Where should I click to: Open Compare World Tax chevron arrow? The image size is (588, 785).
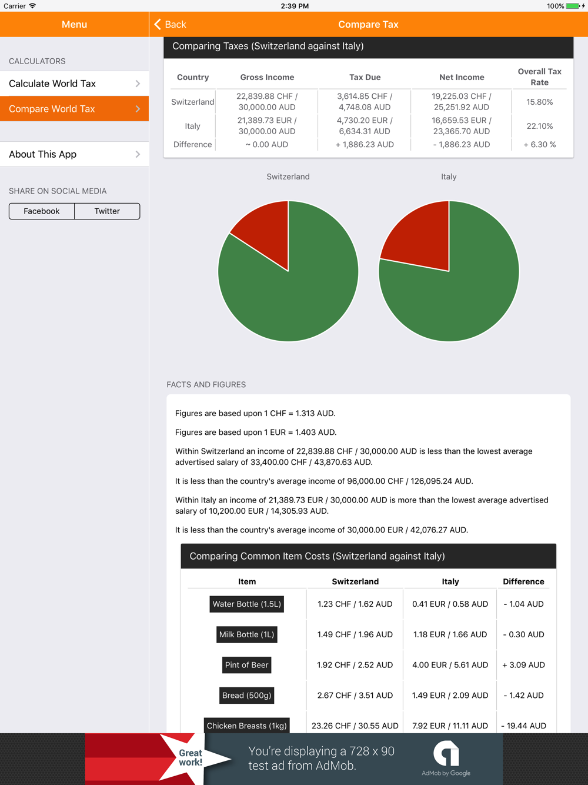click(138, 109)
